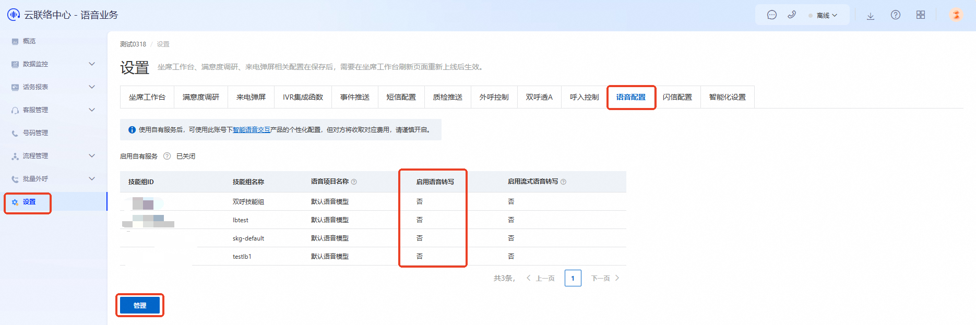Select page 1 in pagination
976x325 pixels.
coord(573,278)
